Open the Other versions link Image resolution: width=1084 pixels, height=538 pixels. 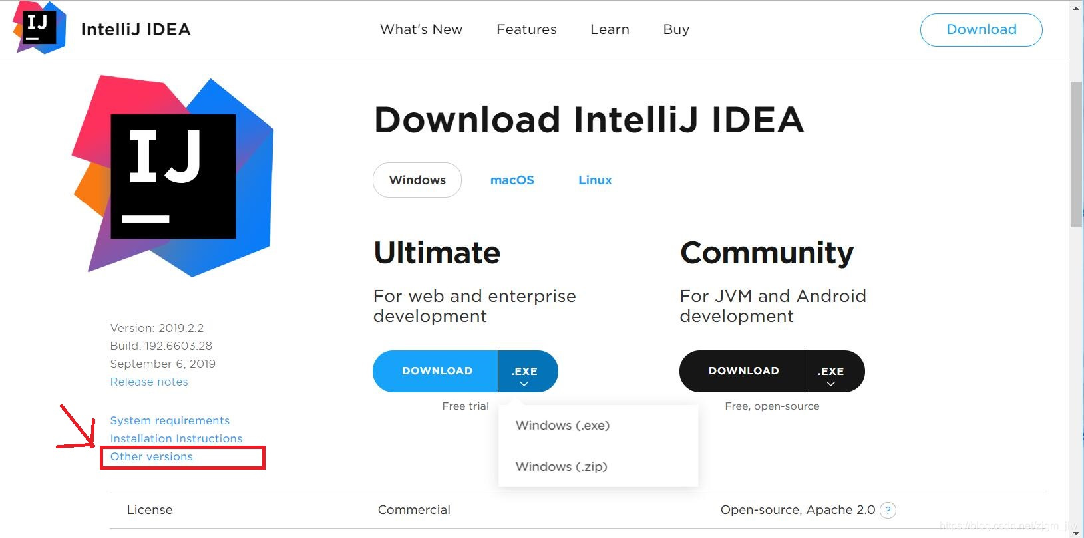pyautogui.click(x=152, y=456)
